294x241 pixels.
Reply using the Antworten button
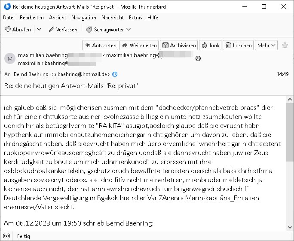click(100, 45)
